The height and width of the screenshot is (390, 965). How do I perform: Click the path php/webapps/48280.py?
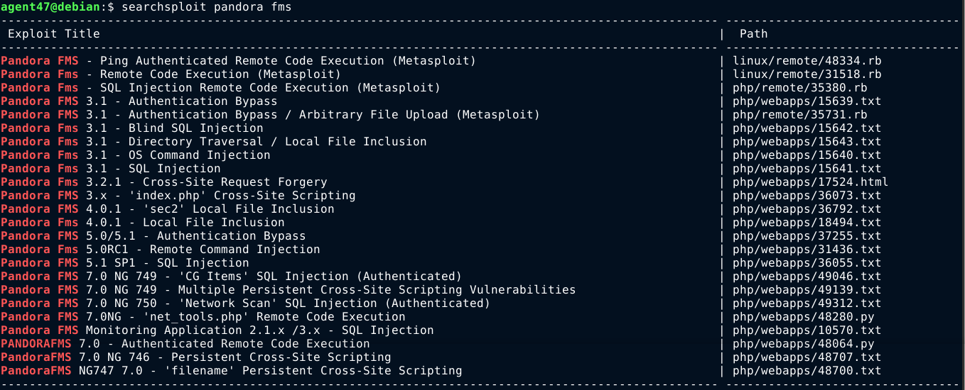(803, 317)
